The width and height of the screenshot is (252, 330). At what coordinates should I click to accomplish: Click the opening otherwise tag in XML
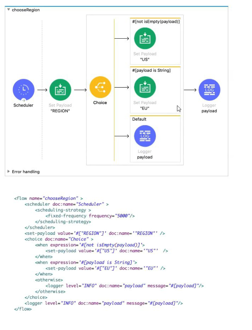49,280
